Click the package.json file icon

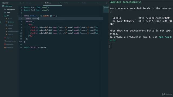click(x=5, y=44)
